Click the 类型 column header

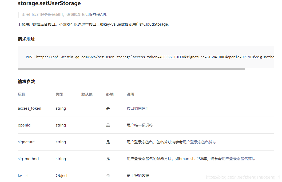(59, 94)
